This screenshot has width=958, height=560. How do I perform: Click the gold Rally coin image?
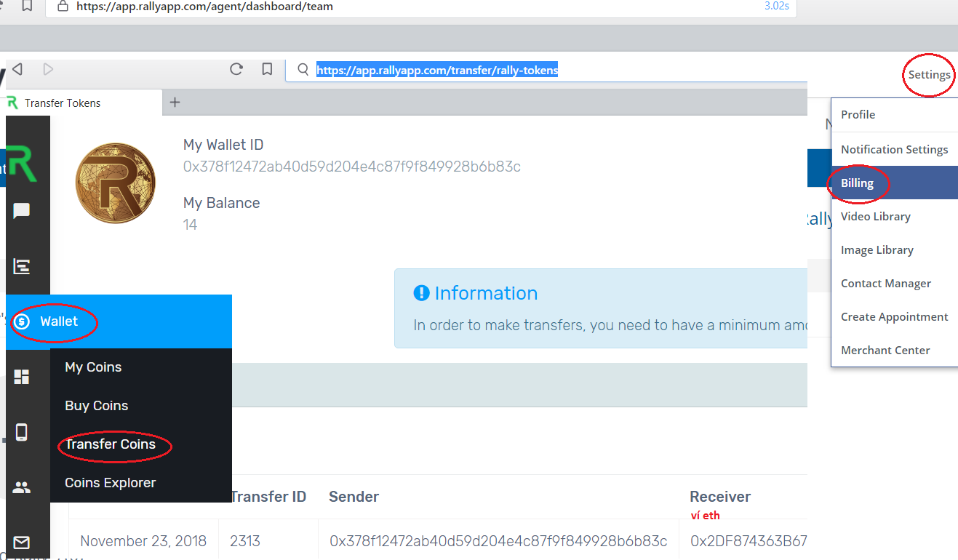coord(116,183)
